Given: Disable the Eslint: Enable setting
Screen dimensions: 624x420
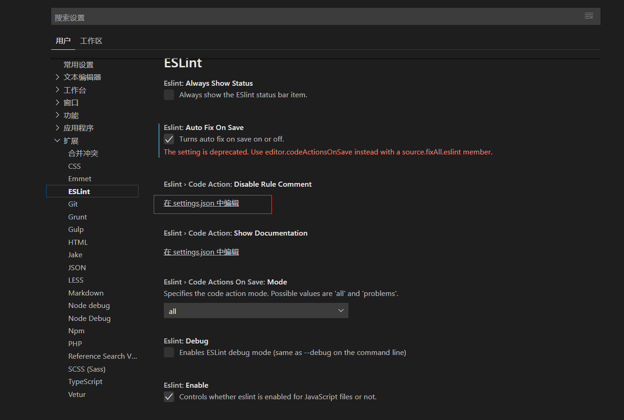Looking at the screenshot, I should 169,396.
